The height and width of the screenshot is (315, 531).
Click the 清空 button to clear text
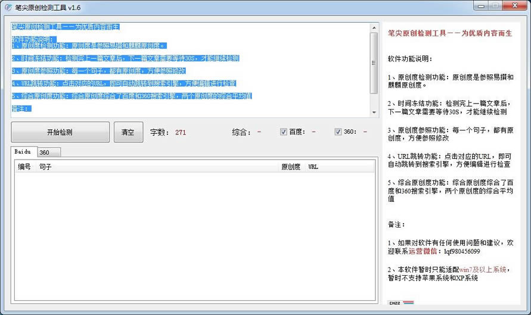[128, 132]
